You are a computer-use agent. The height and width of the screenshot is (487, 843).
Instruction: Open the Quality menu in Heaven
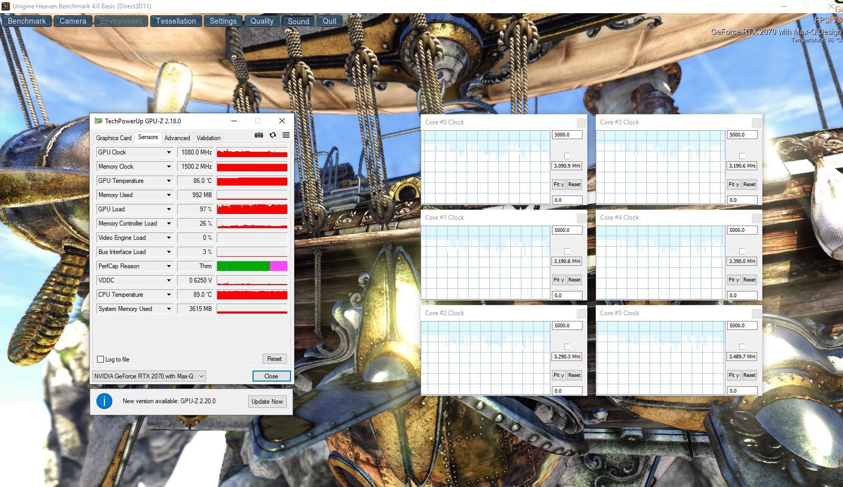pos(262,21)
